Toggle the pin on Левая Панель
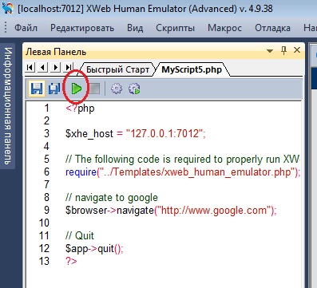The image size is (317, 288). tap(284, 50)
